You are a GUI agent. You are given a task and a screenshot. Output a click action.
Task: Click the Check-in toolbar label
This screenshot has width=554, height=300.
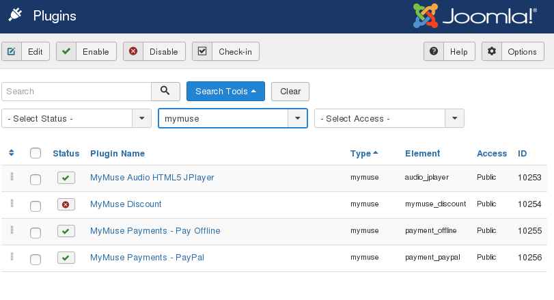235,51
